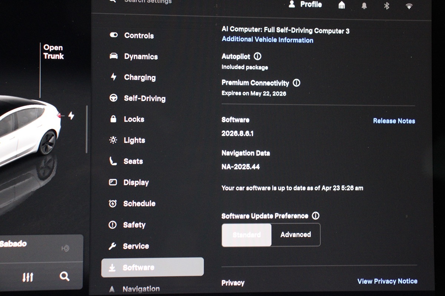Open View Privacy Notice link

[387, 281]
